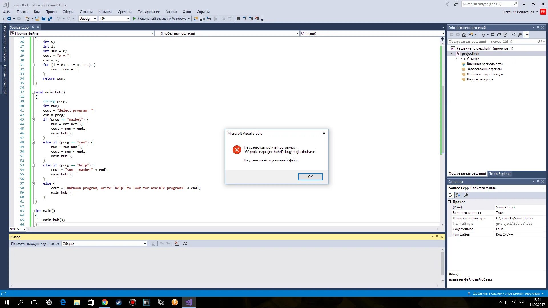This screenshot has width=548, height=308.
Task: Click OK in the error dialog
Action: (310, 177)
